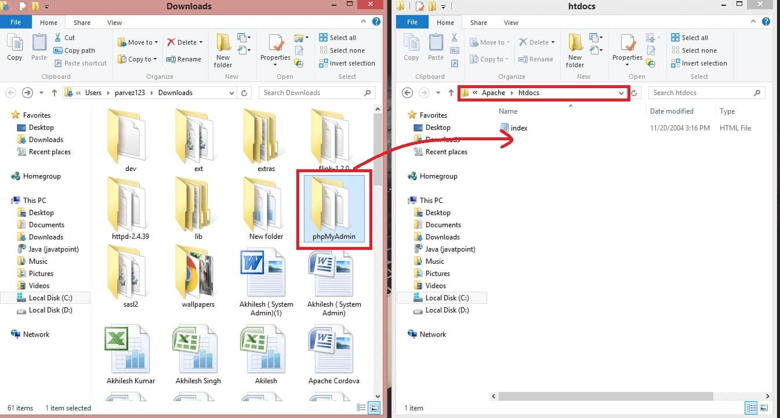Open recent locations dropdown in Downloads window
780x418 pixels.
coord(41,93)
